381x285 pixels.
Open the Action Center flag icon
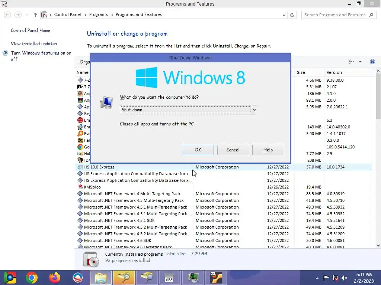pos(326,278)
